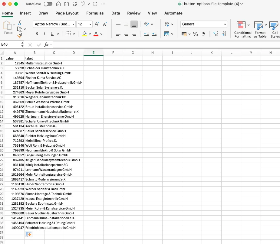
Task: Click the Insert Function fx icon
Action: 46,44
